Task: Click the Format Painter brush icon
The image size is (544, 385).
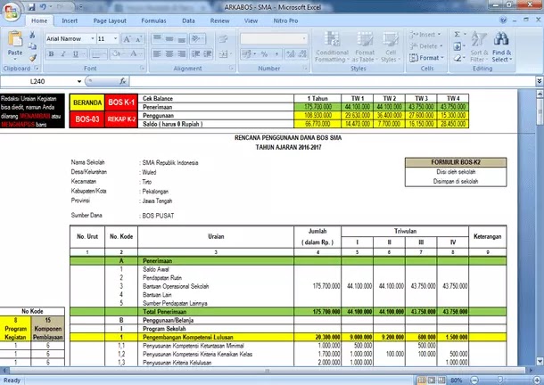Action: point(33,58)
